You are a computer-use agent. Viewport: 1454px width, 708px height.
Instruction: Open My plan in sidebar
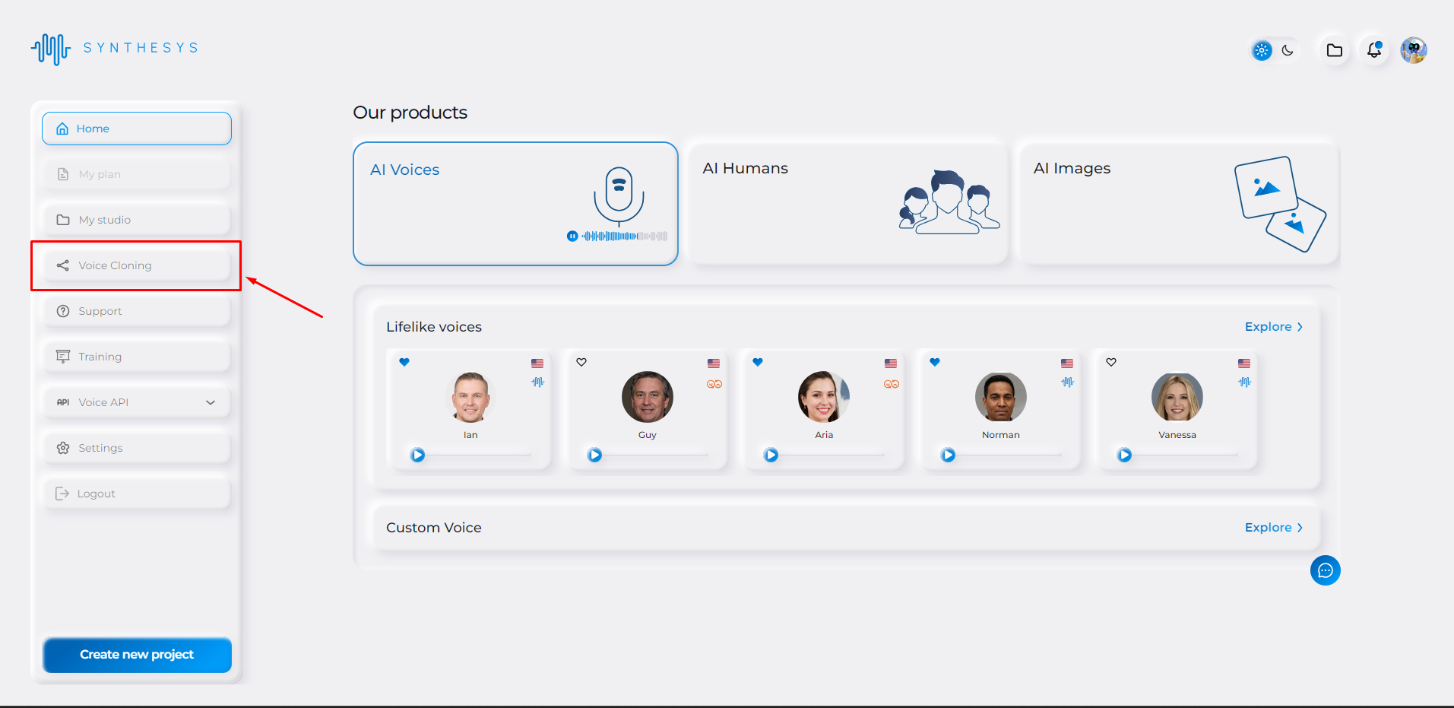(137, 174)
